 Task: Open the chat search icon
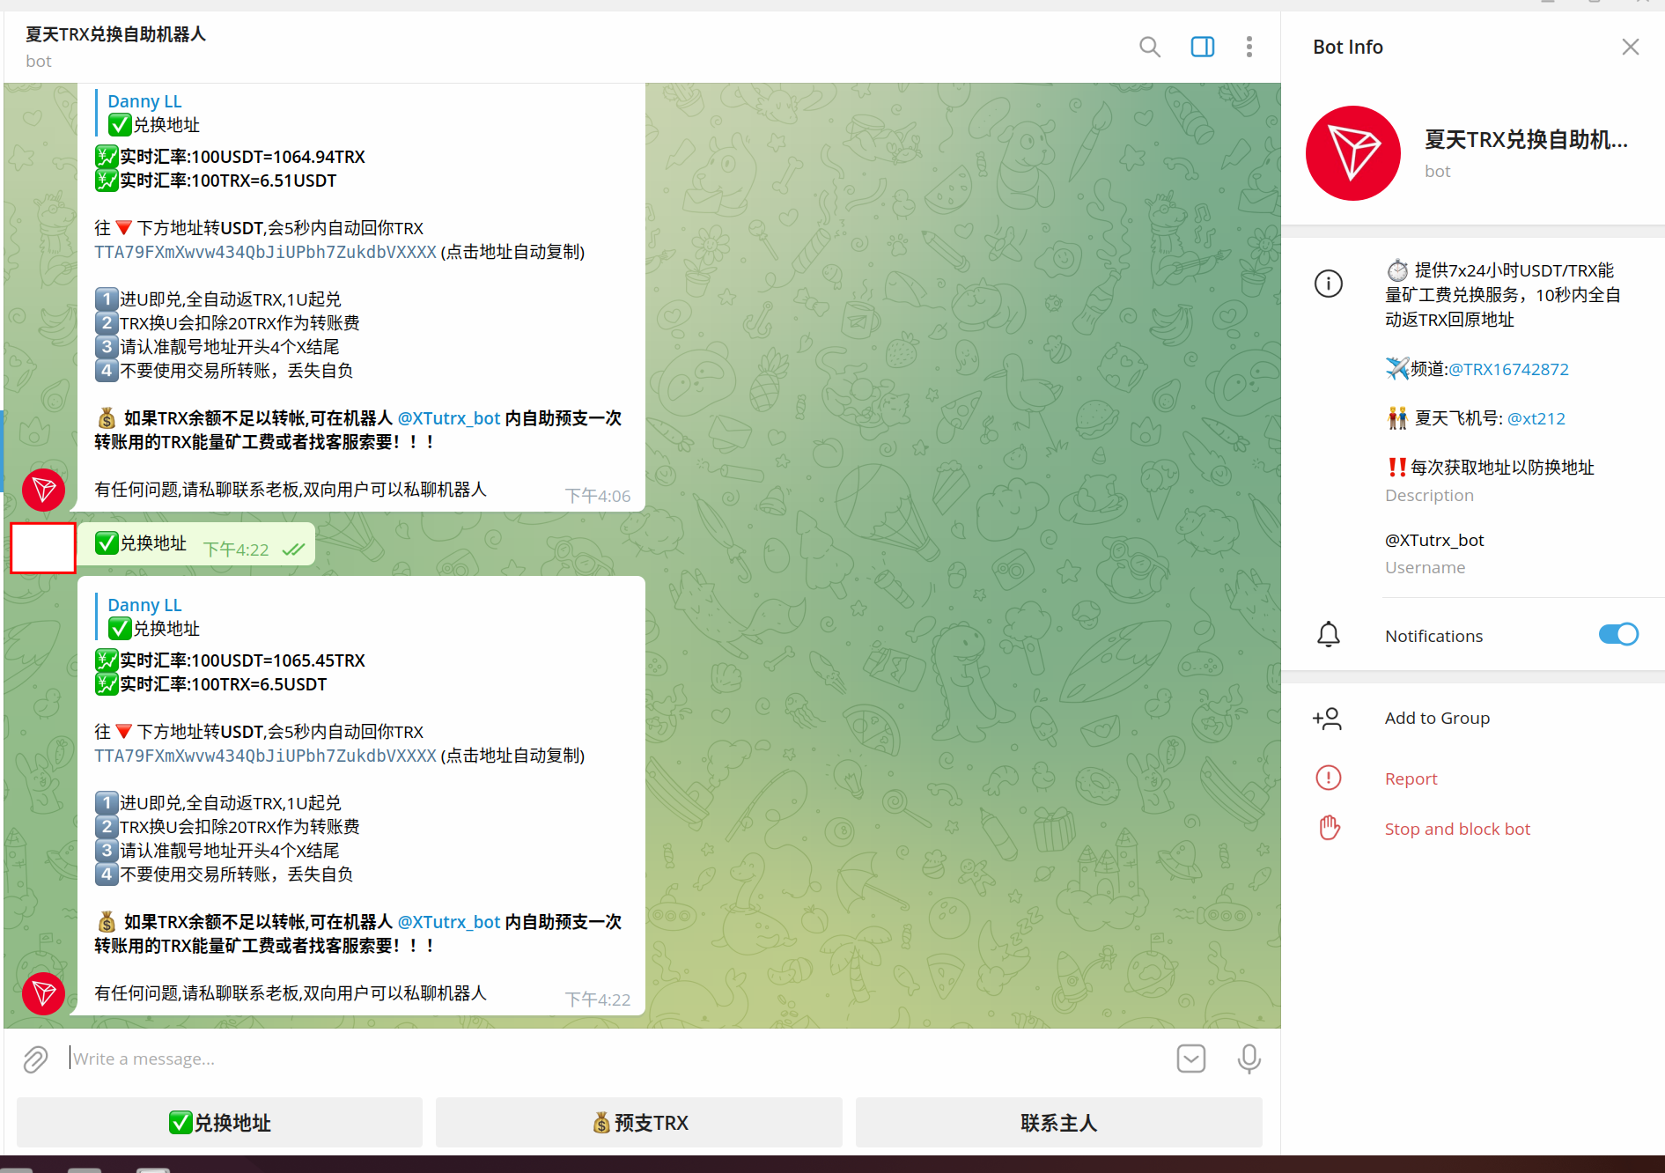1149,47
